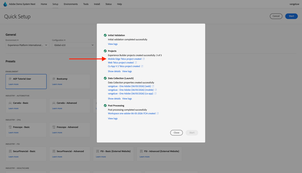This screenshot has height=173, width=302.
Task: Close the setup results dialog
Action: coord(176,133)
